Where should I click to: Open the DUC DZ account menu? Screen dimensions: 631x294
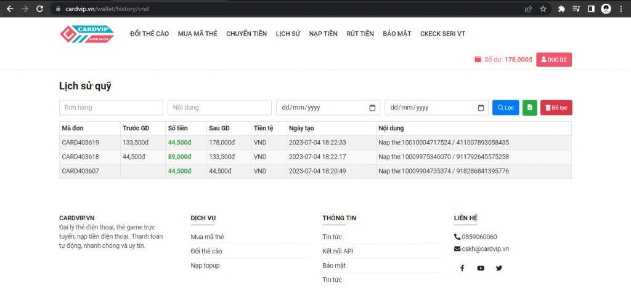coord(553,60)
